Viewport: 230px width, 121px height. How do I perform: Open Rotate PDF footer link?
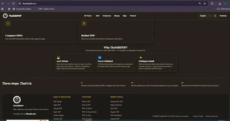click(x=58, y=119)
